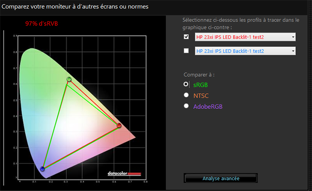This screenshot has height=191, width=312.
Task: Open the Analyse avancée view
Action: (x=221, y=178)
